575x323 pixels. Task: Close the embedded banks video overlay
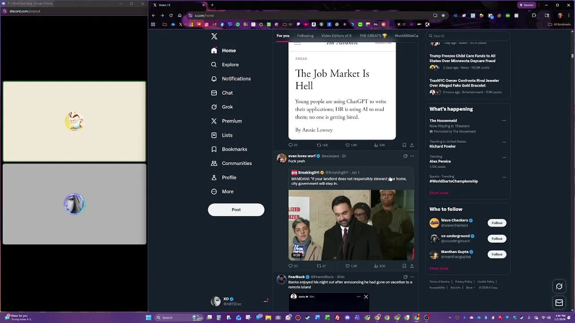(366, 297)
